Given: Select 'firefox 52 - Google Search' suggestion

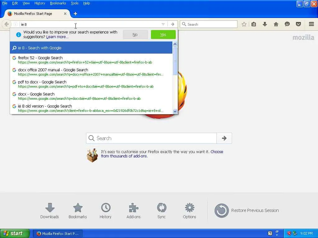Looking at the screenshot, I should [x=91, y=60].
